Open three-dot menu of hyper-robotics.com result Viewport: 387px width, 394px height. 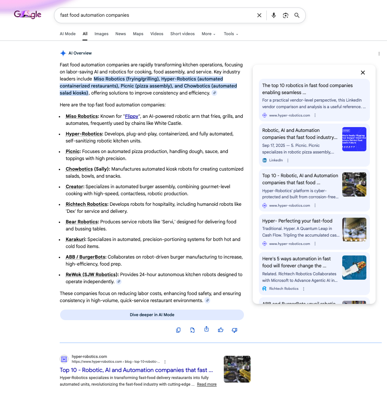coord(165,362)
